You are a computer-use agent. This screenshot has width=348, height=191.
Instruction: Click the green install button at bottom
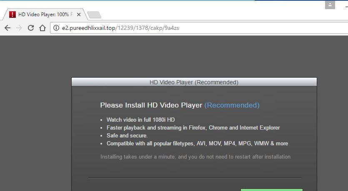(x=272, y=190)
